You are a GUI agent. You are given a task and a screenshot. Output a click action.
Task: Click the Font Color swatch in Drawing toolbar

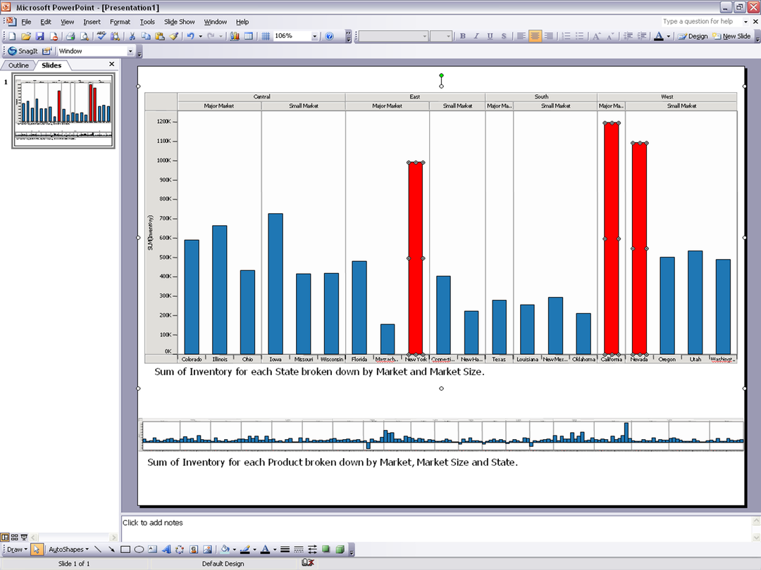point(264,550)
